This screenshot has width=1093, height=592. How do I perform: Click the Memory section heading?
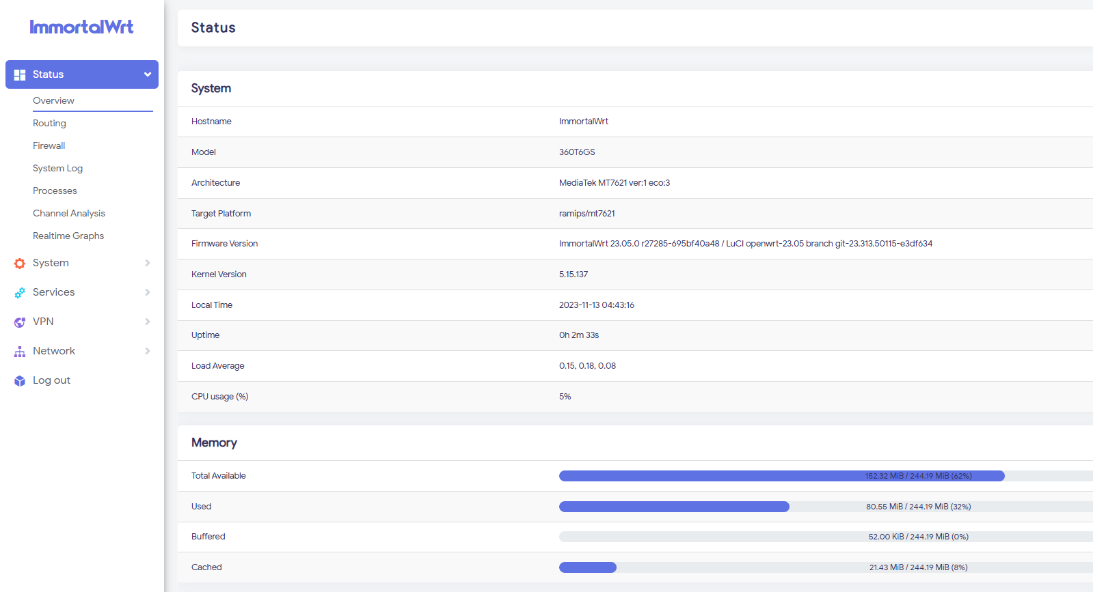[x=214, y=442]
